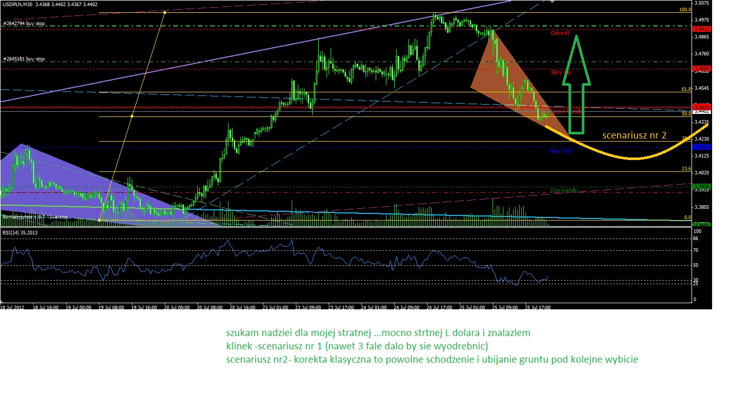
Task: Click the Fibonacci bottom anchor point handle
Action: (99, 220)
